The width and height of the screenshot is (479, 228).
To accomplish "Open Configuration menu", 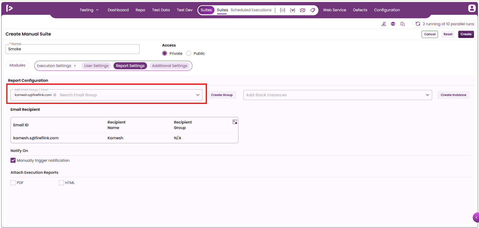I will [387, 10].
